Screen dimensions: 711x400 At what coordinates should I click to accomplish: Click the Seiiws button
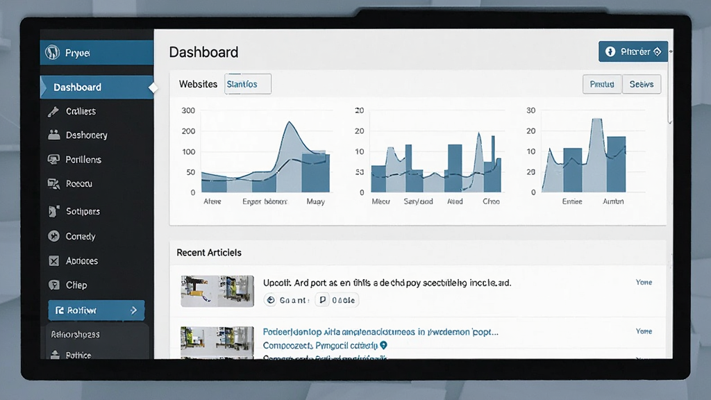tap(642, 84)
